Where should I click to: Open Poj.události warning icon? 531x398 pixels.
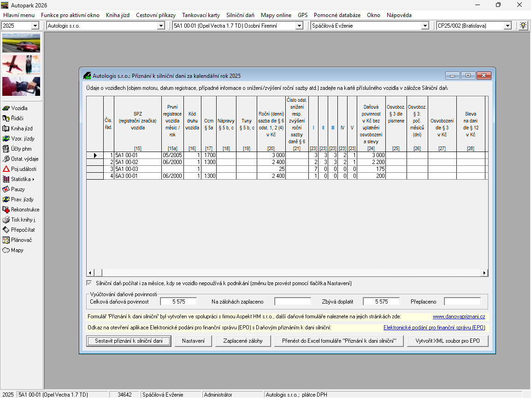[x=6, y=169]
